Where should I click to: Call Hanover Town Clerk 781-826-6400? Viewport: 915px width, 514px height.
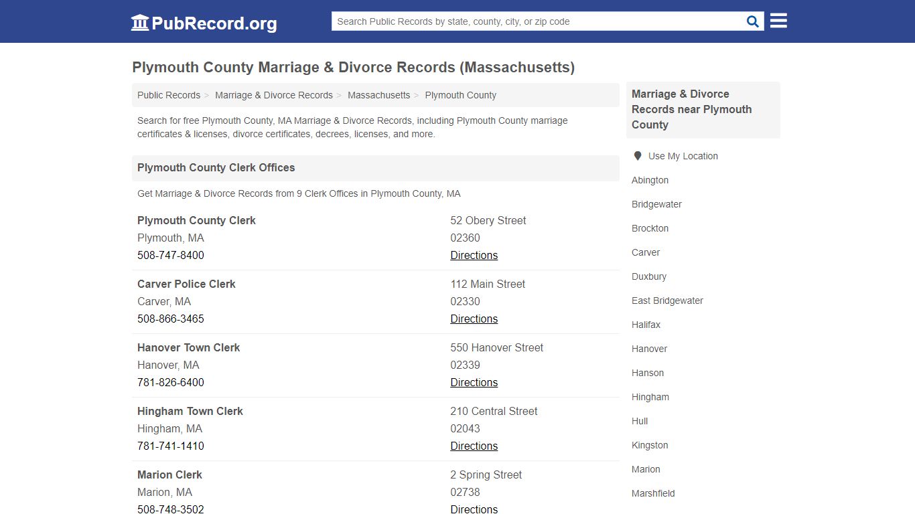pyautogui.click(x=171, y=382)
